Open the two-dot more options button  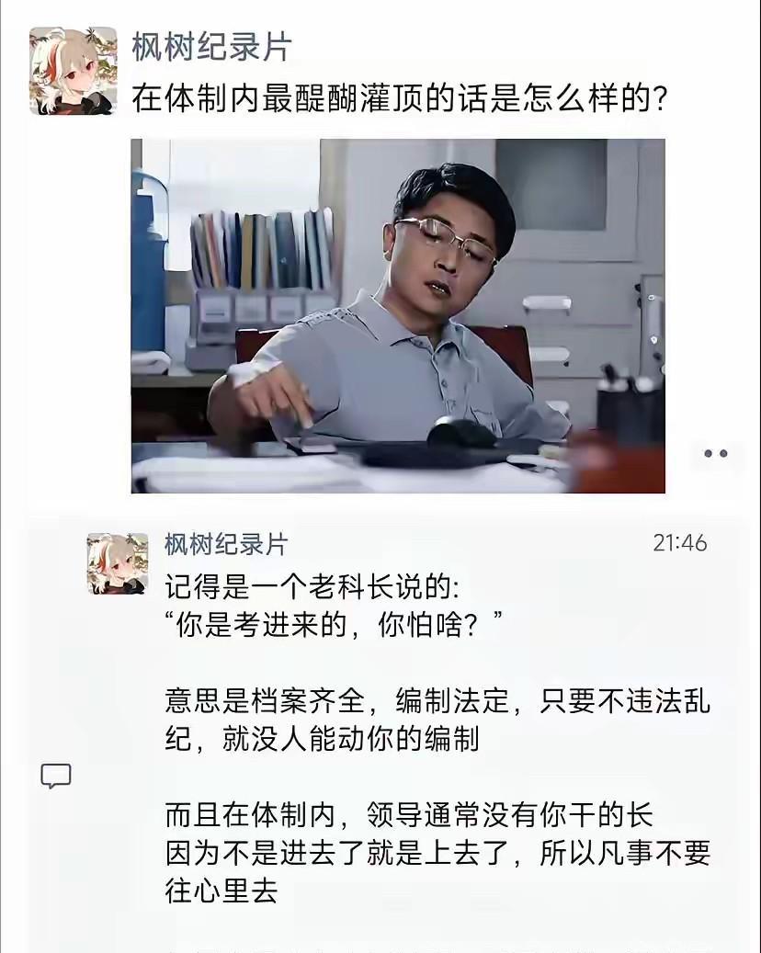pos(715,453)
